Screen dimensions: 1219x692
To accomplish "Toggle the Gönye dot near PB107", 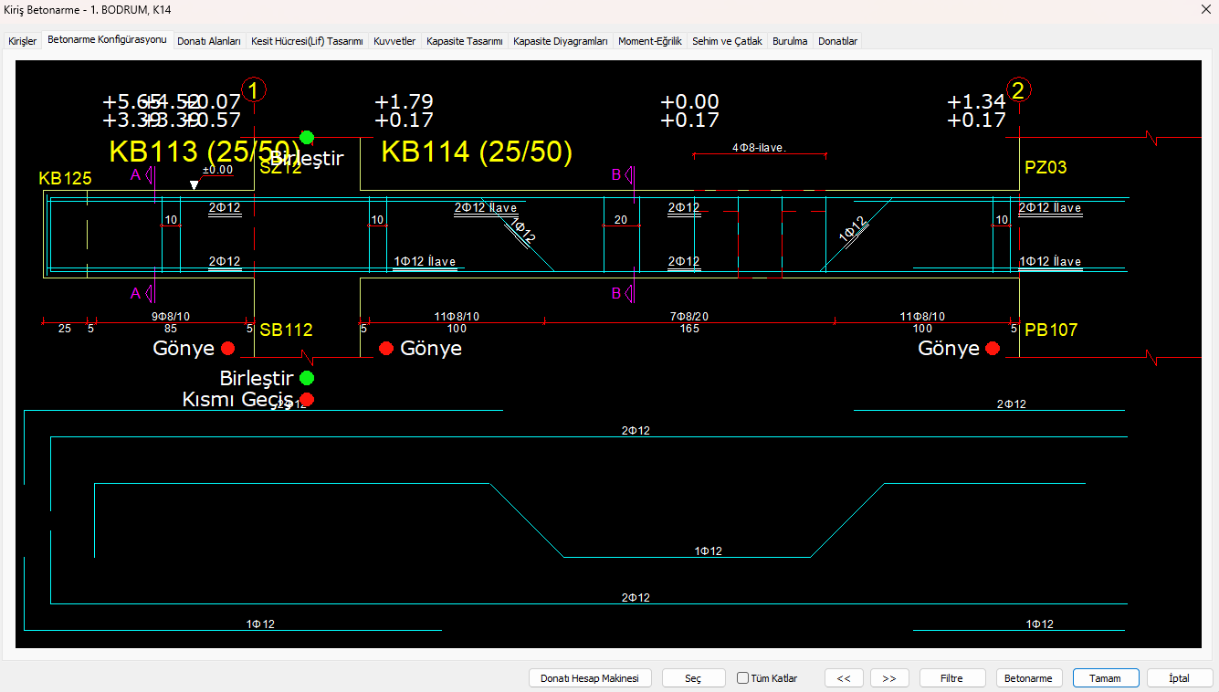I will [x=993, y=349].
